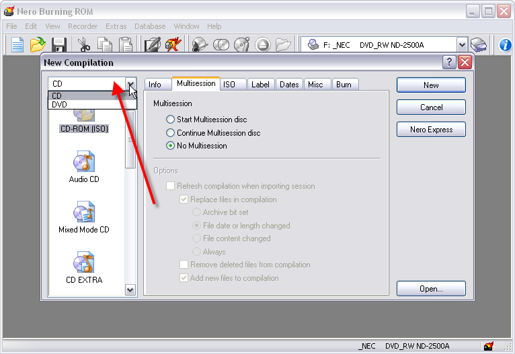Select File content changed radio button

pyautogui.click(x=231, y=238)
